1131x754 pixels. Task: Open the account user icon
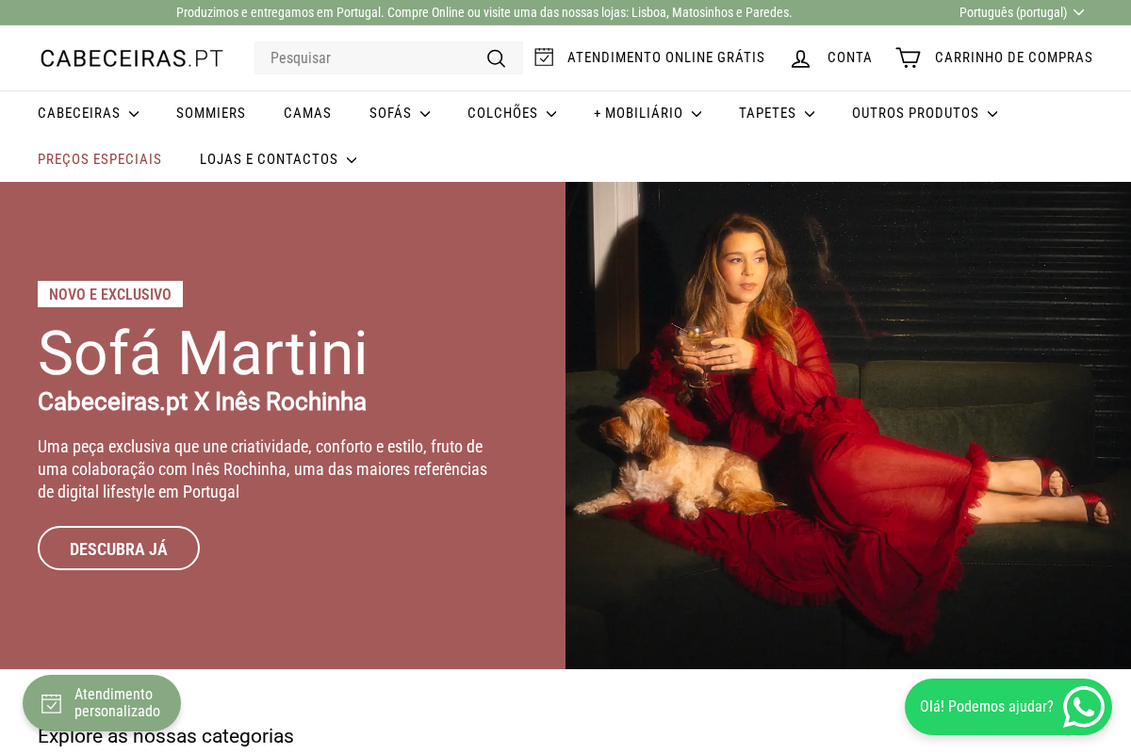click(x=801, y=58)
